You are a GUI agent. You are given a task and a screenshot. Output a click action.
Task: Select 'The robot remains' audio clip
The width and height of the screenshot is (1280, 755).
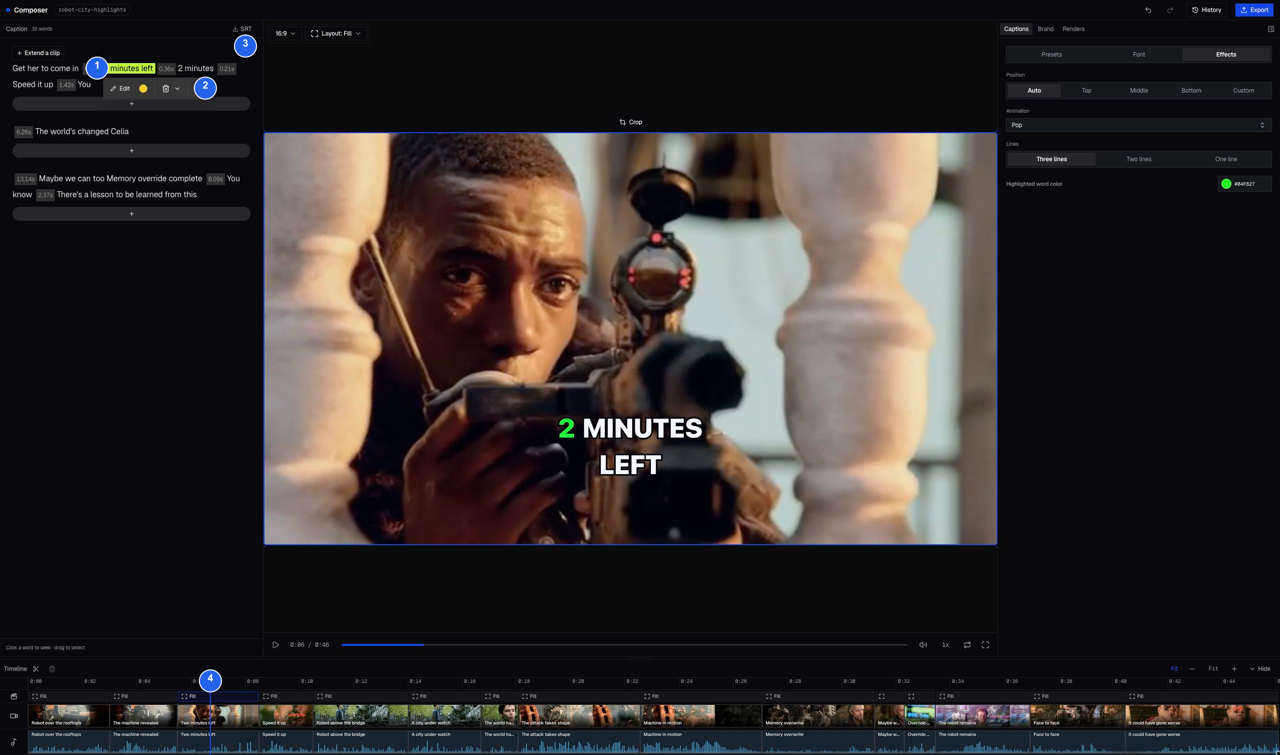[x=982, y=742]
